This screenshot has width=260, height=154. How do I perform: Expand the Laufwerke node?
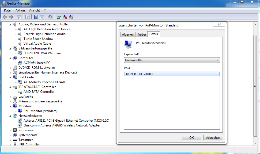(10, 97)
